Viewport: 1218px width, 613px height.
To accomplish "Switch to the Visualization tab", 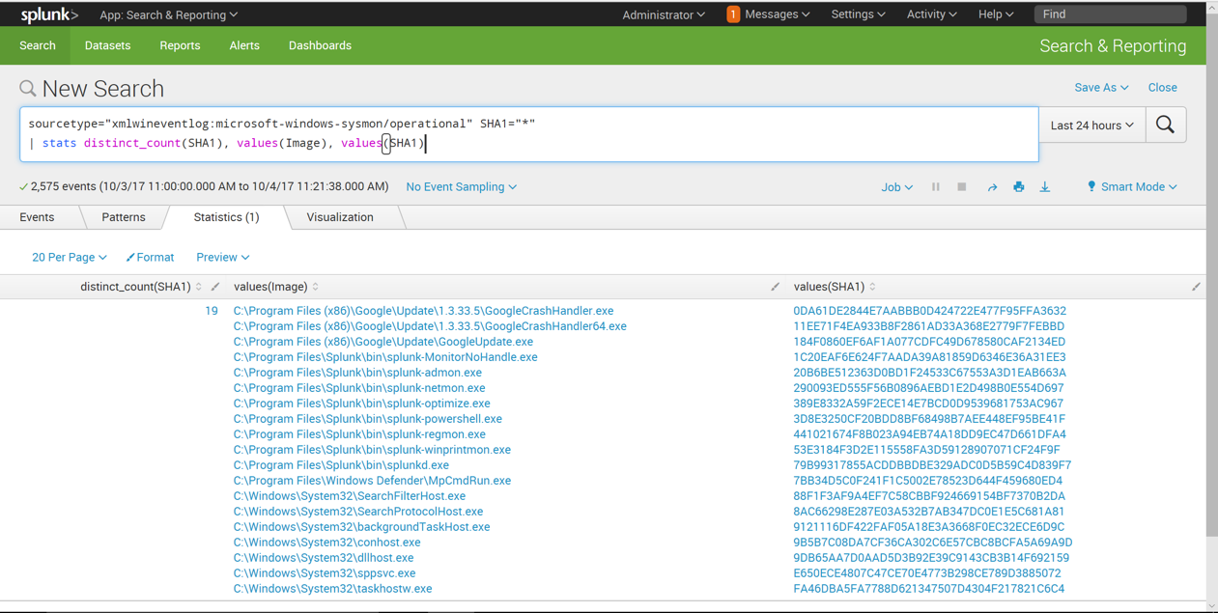I will point(339,217).
